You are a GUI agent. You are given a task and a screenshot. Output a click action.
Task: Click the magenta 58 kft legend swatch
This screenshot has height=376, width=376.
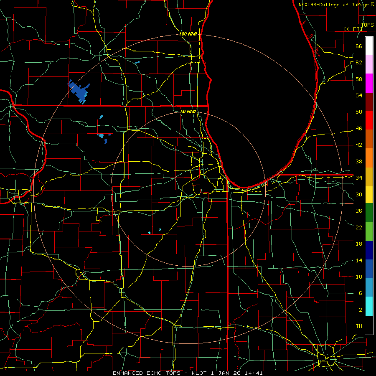(x=369, y=83)
